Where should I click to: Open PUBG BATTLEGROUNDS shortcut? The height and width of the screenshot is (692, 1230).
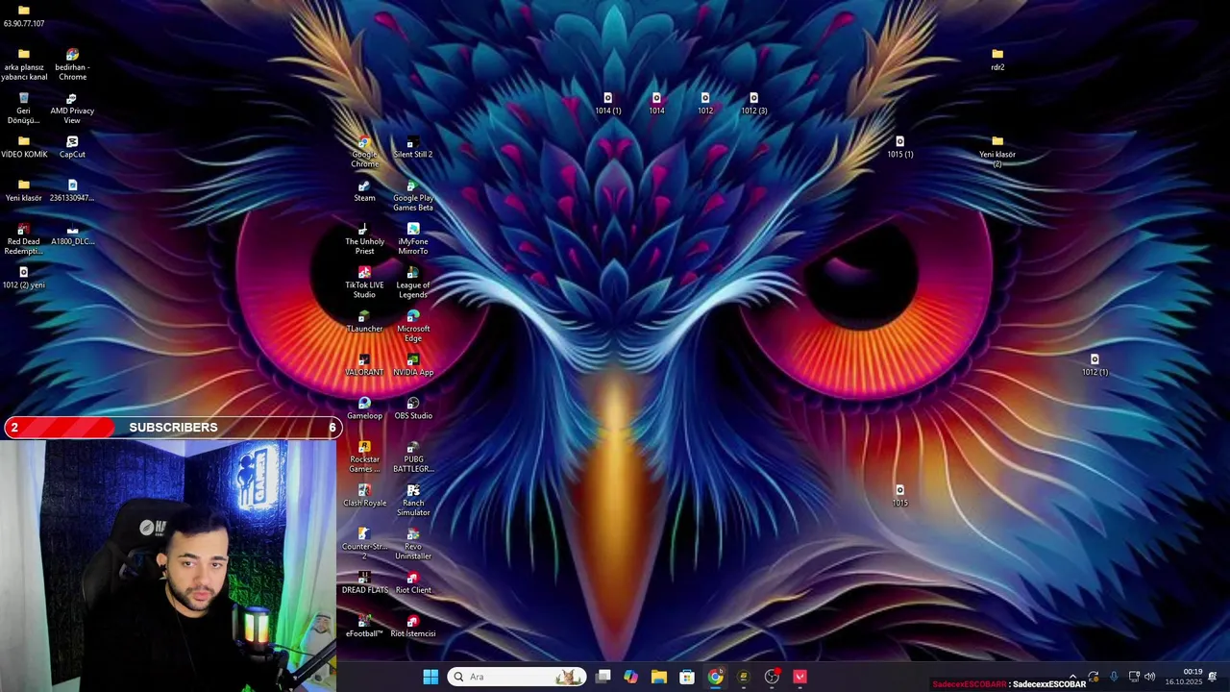(412, 457)
